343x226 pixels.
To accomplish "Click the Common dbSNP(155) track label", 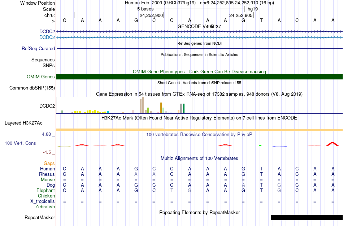I will pyautogui.click(x=32, y=88).
